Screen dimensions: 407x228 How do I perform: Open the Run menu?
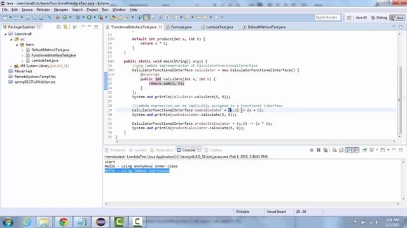point(105,9)
